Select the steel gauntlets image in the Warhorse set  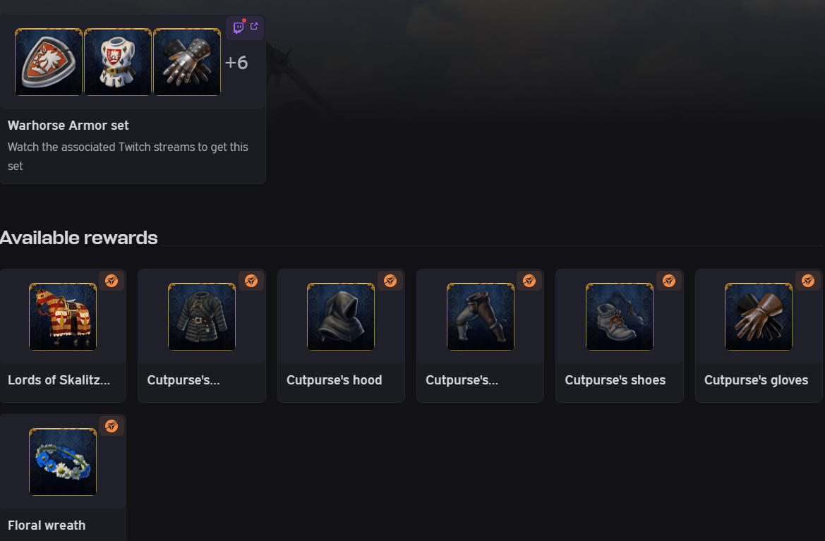[187, 62]
